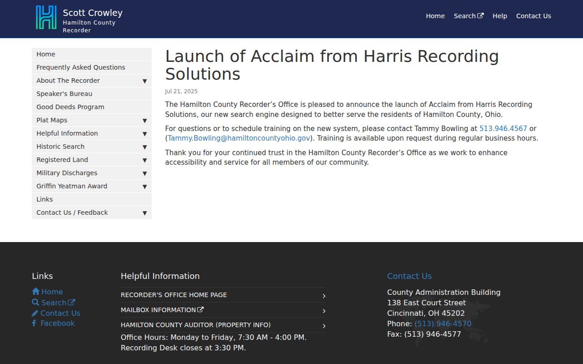Expand the Military Discharges submenu arrow
Image resolution: width=583 pixels, height=364 pixels.
click(x=144, y=173)
